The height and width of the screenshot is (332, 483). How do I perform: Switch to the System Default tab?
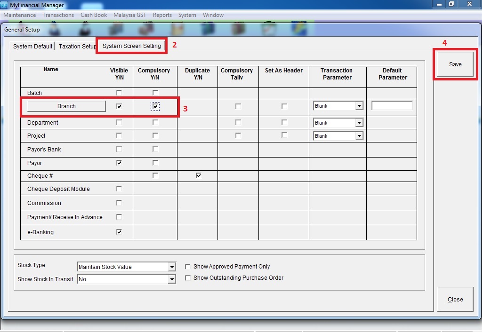[32, 47]
